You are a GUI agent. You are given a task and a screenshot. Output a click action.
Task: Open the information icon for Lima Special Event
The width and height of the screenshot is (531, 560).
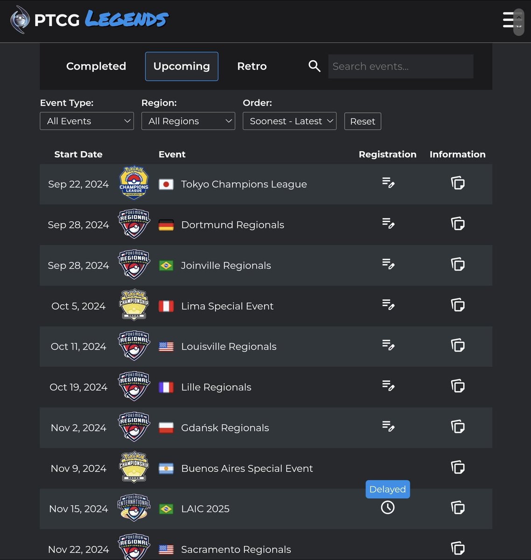pyautogui.click(x=458, y=305)
